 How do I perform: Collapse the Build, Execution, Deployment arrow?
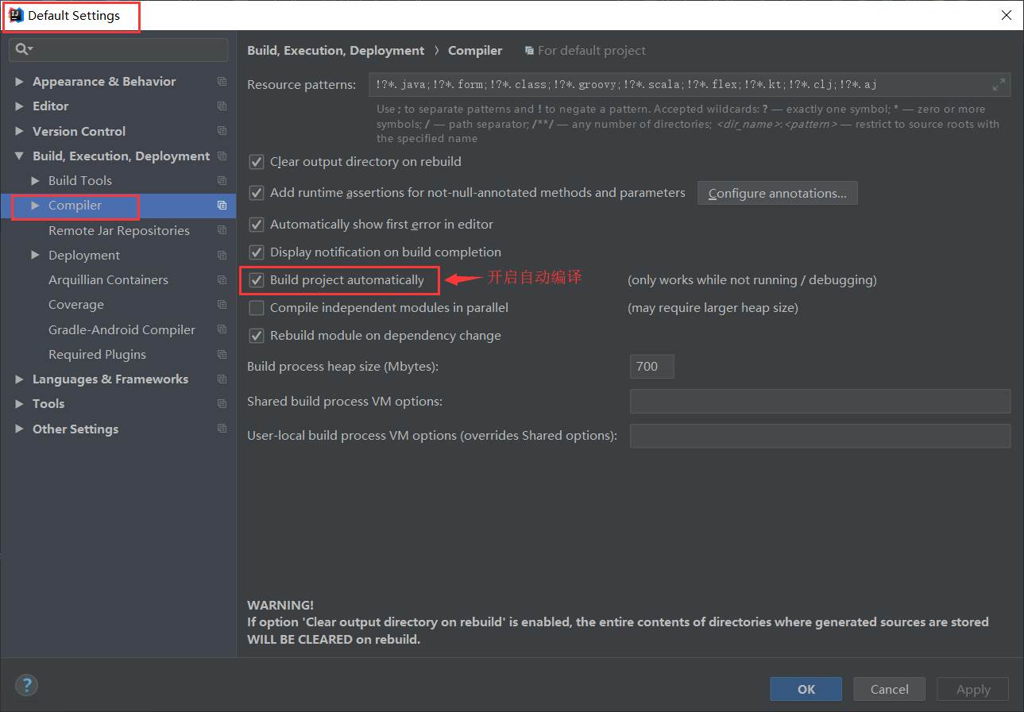[x=20, y=156]
